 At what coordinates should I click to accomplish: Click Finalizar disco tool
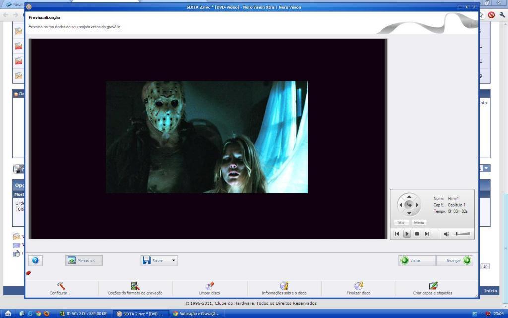tap(358, 288)
